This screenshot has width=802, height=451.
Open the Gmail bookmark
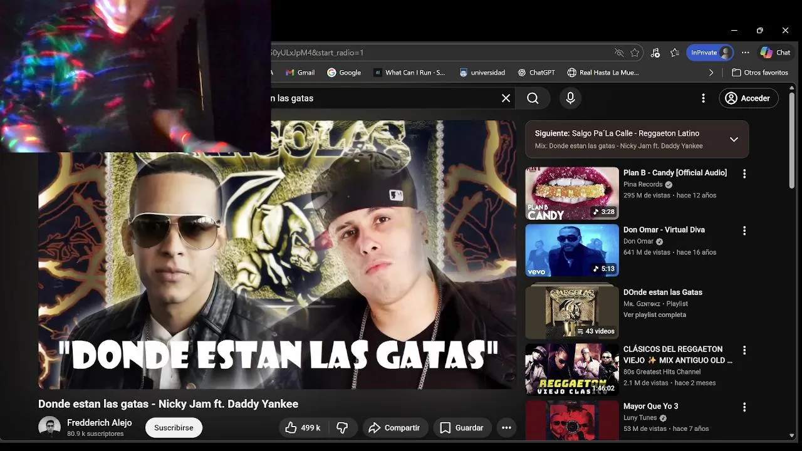(300, 73)
